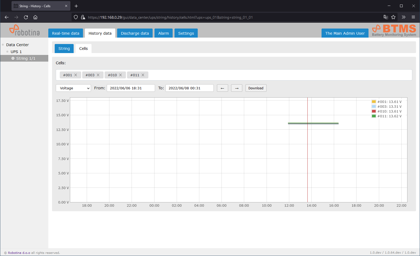Remove cell #001 tag with X

tap(76, 75)
